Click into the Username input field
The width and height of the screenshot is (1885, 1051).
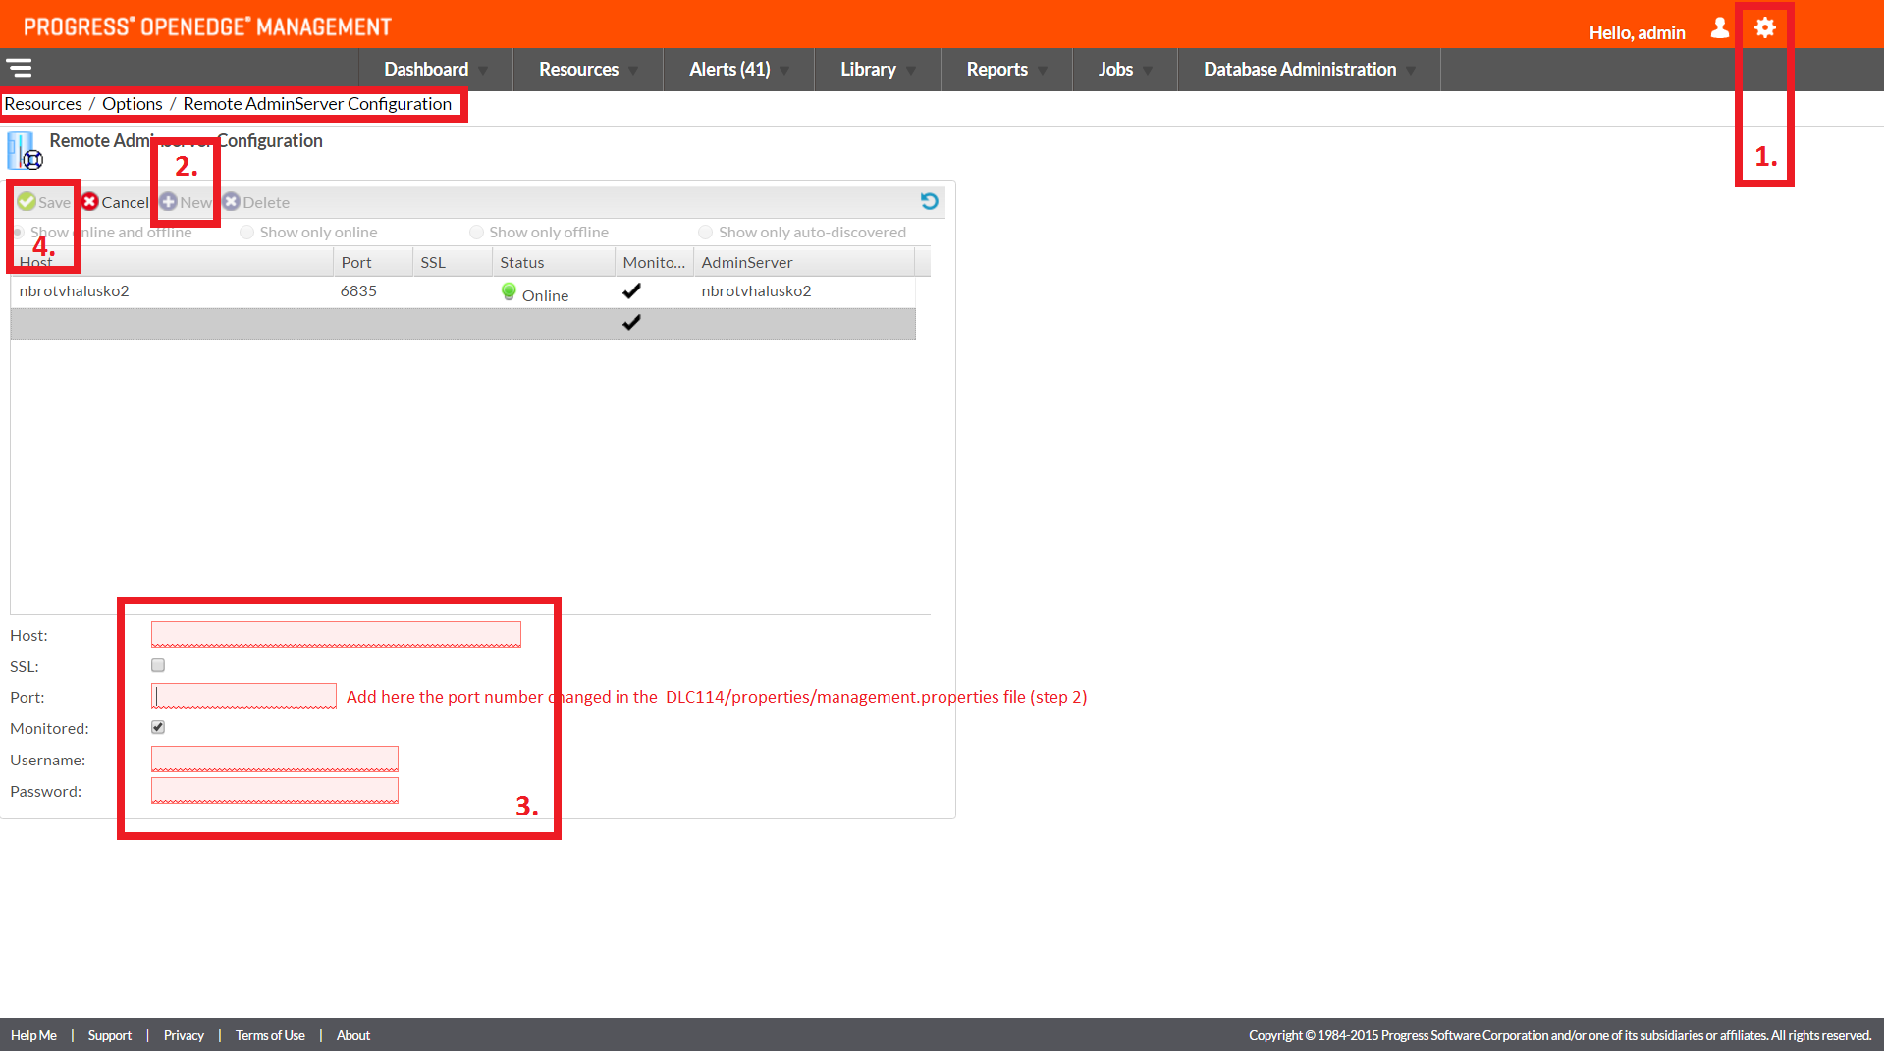275,759
